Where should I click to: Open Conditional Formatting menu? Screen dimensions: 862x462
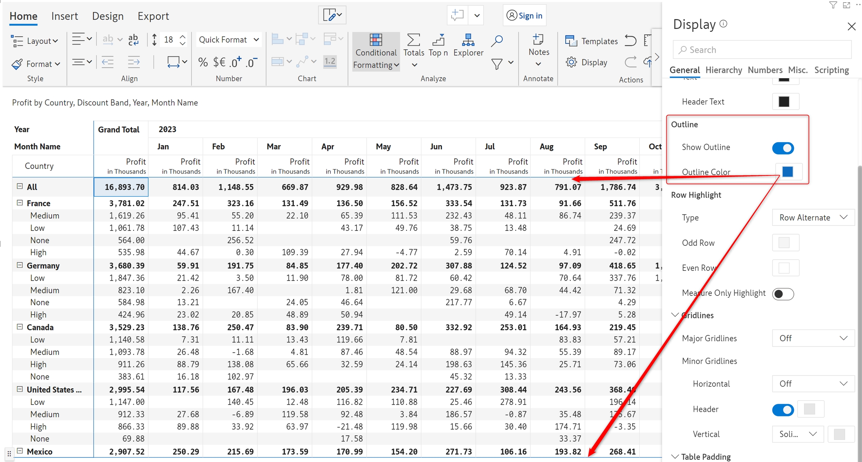coord(376,52)
